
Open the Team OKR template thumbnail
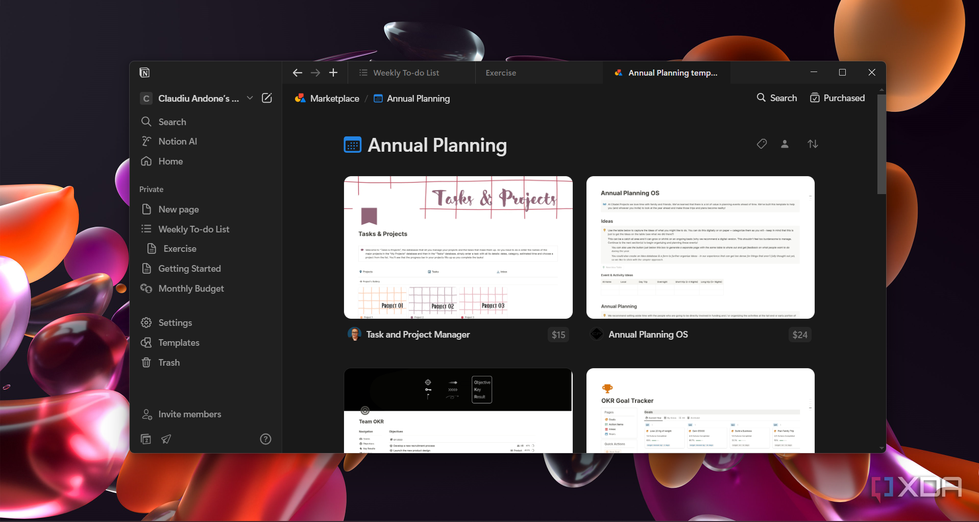458,411
